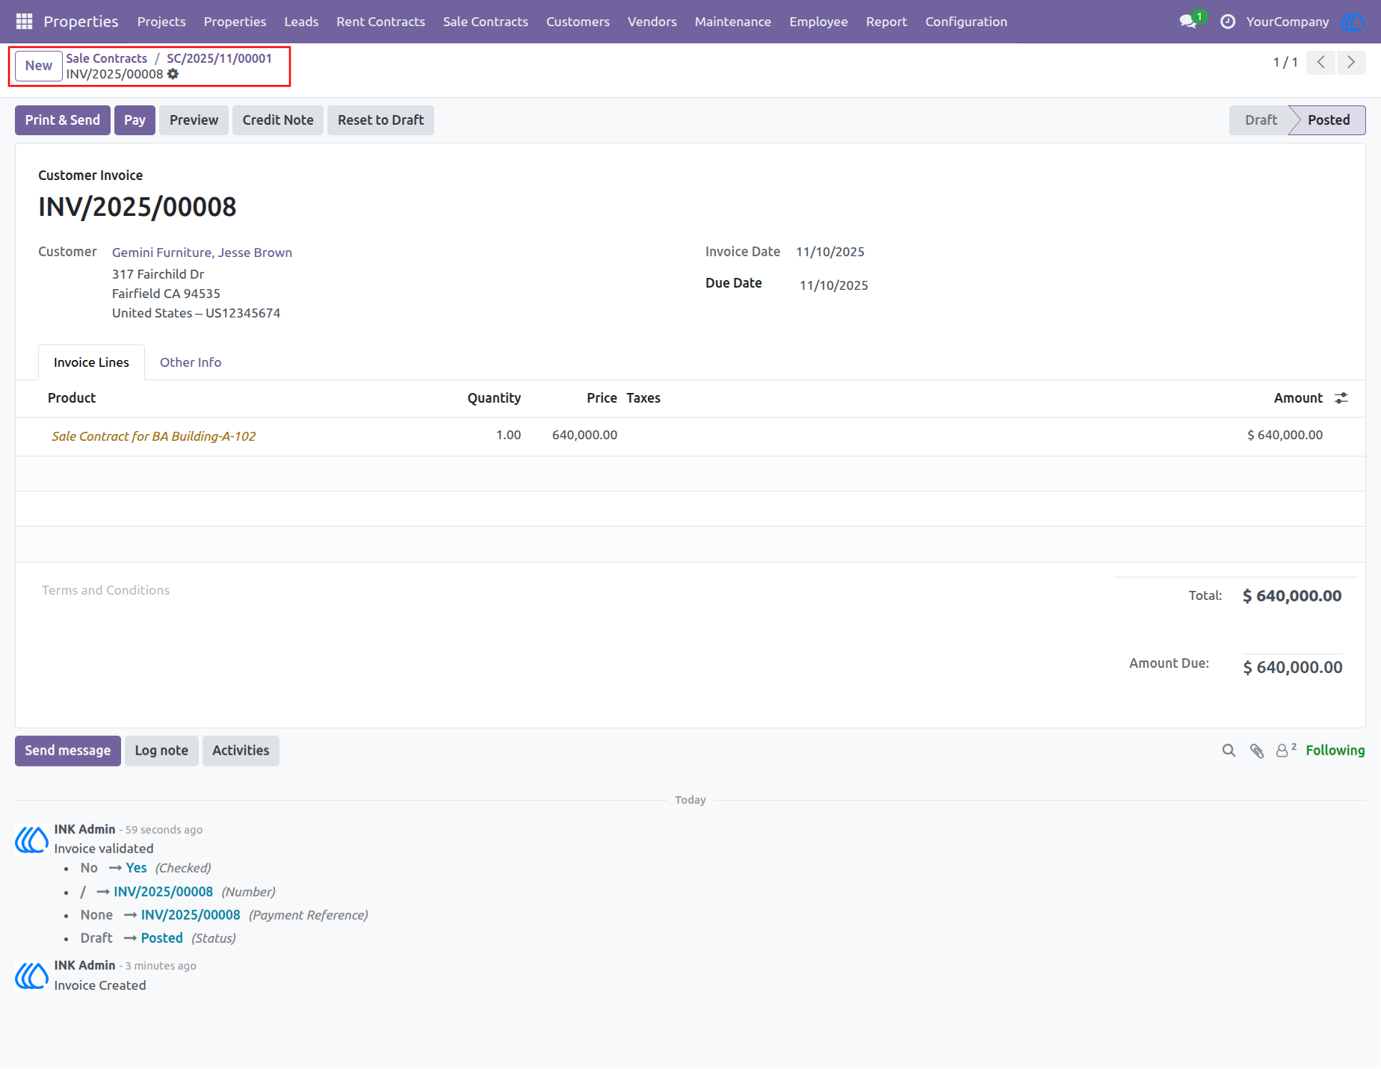Switch to the Other Info tab

[x=191, y=362]
